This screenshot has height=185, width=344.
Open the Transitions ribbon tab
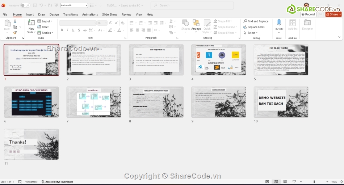(70, 14)
